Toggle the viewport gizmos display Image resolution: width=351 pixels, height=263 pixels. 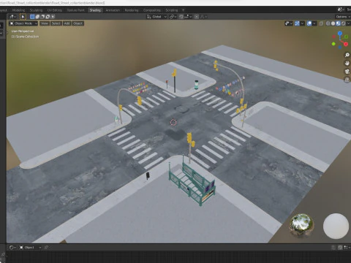(297, 23)
